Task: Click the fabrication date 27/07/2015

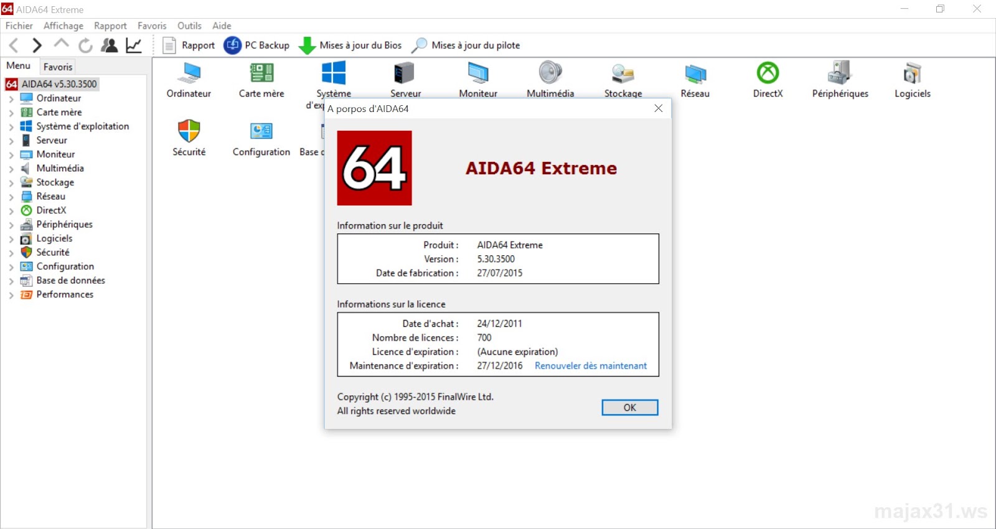Action: 500,273
